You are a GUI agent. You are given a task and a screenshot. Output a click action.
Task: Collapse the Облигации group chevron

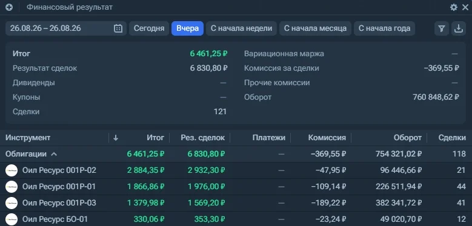coord(54,154)
